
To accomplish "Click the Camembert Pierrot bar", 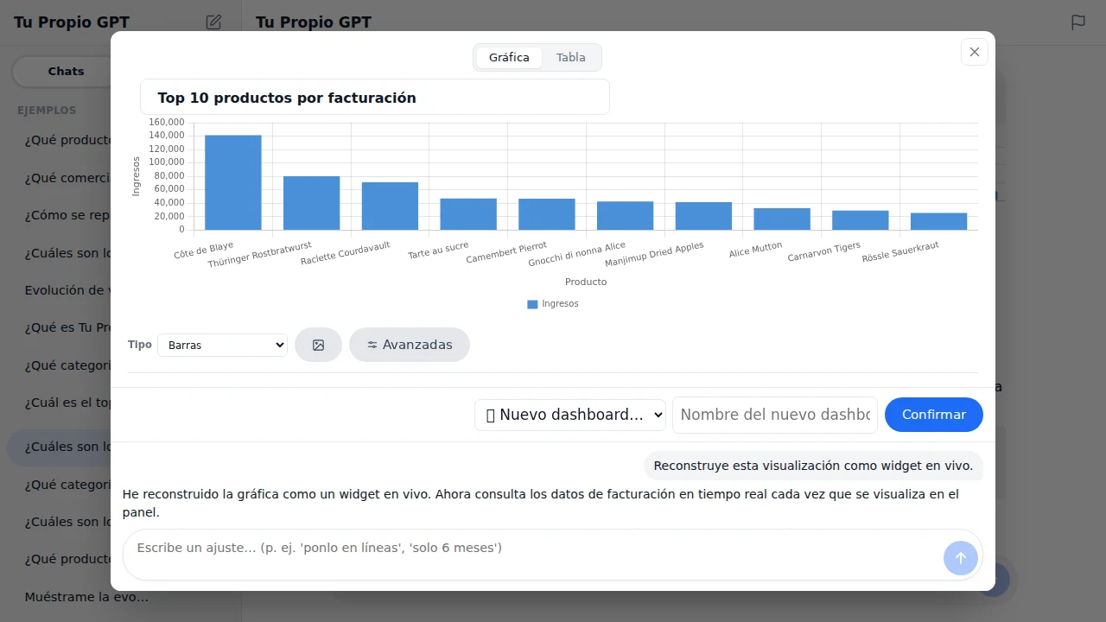I will click(x=547, y=214).
